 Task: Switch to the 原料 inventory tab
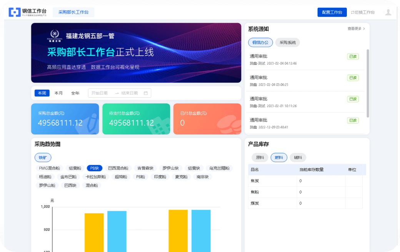tap(260, 157)
